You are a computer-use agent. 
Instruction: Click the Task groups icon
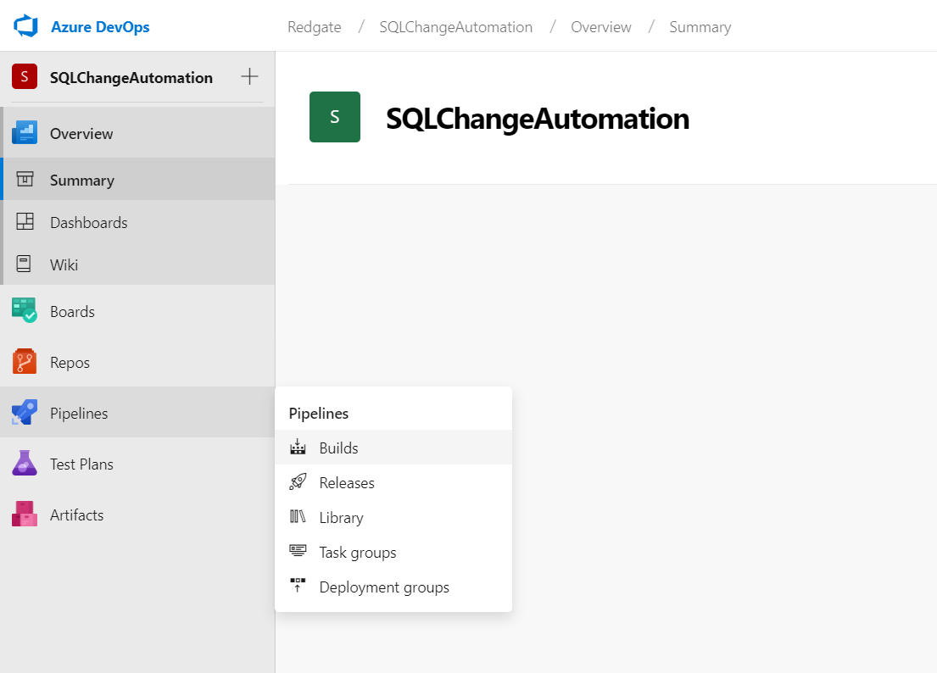coord(298,551)
